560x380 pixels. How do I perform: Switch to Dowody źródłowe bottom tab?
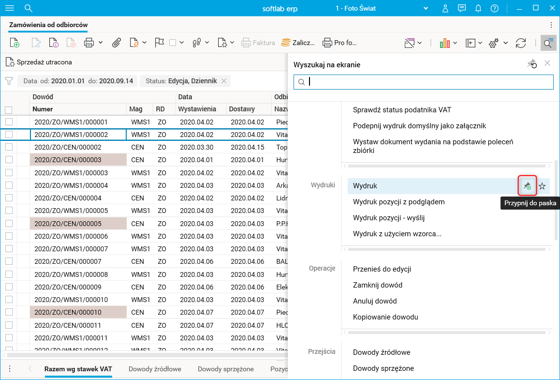click(155, 369)
